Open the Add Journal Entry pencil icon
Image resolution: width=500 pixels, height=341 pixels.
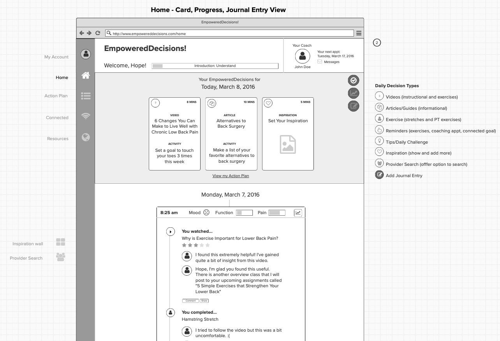[x=353, y=106]
